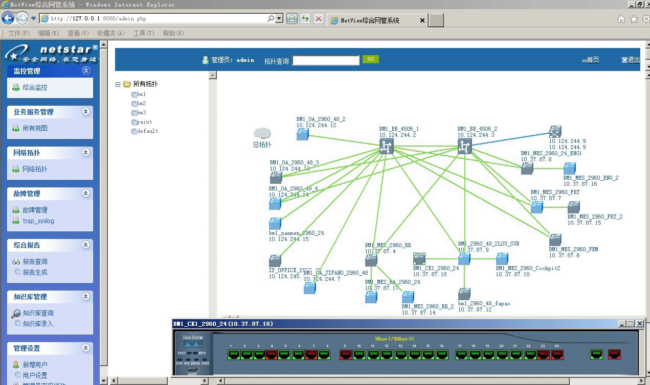Select the IP_OFFICE switch icon
Viewport: 650px width, 385px height.
(x=275, y=261)
